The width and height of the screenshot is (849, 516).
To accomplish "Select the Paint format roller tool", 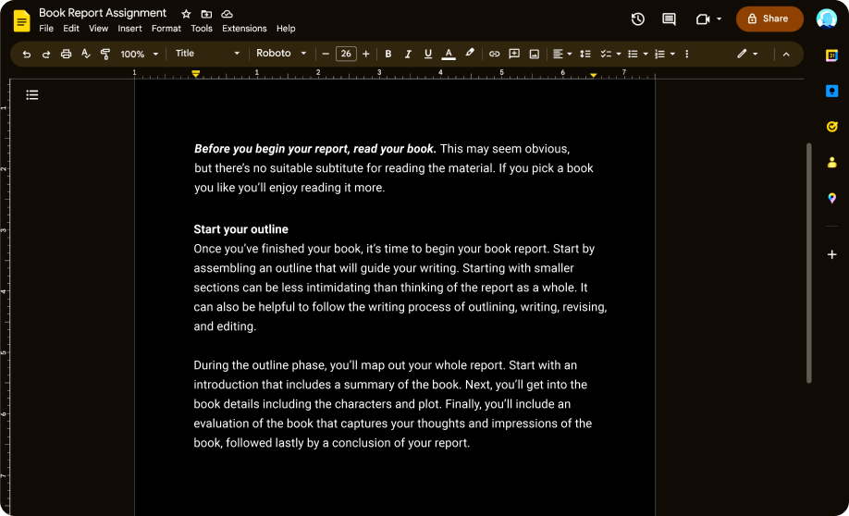I will (x=105, y=55).
